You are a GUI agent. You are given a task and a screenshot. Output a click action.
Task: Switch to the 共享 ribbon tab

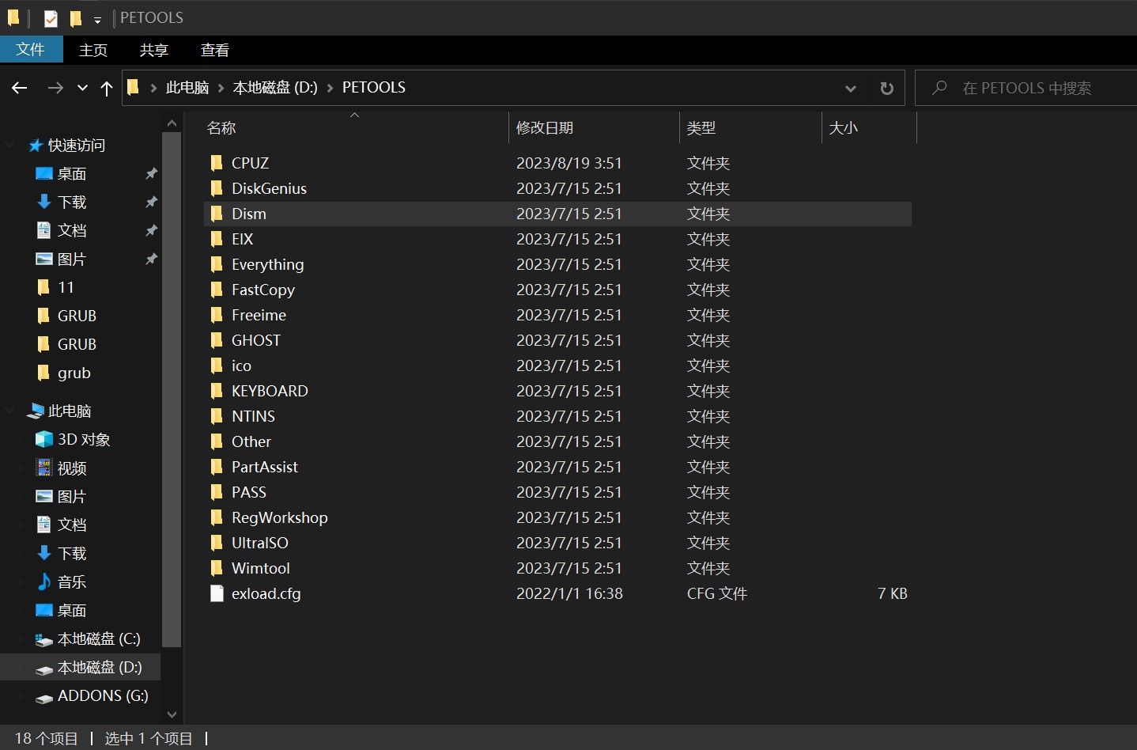[153, 50]
